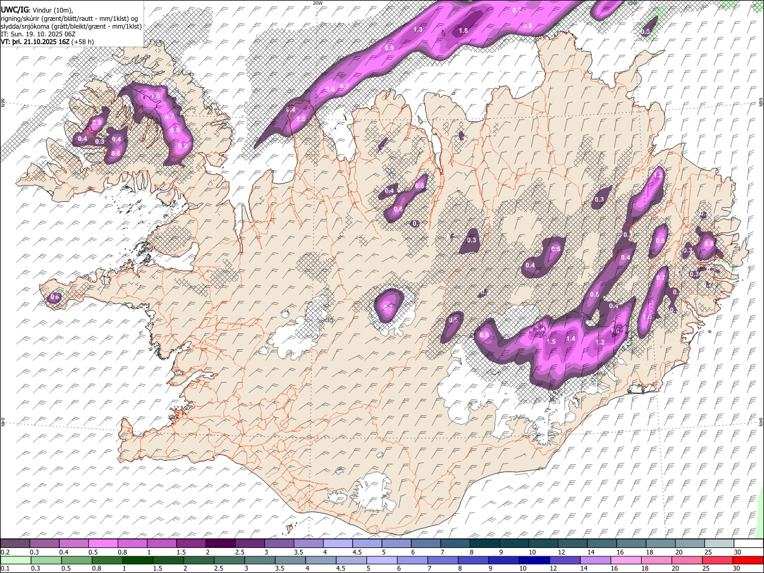
Task: Click the 'VT: þri. 21.10.2025 16Z' valid time
Action: [35, 42]
